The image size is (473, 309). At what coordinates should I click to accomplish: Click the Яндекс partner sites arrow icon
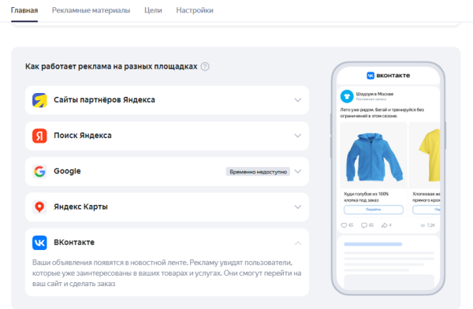point(39,100)
